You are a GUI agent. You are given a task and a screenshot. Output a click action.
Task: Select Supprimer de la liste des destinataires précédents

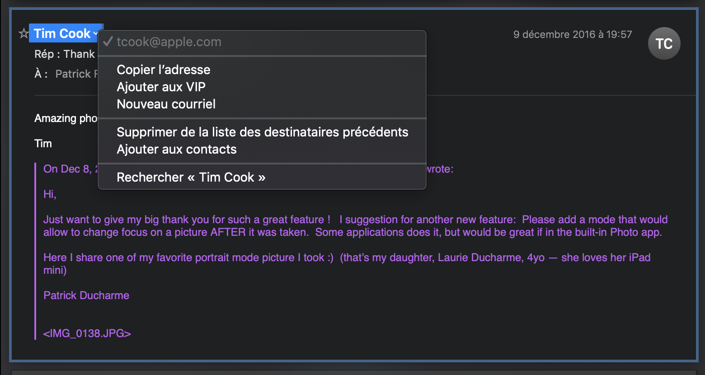point(262,132)
